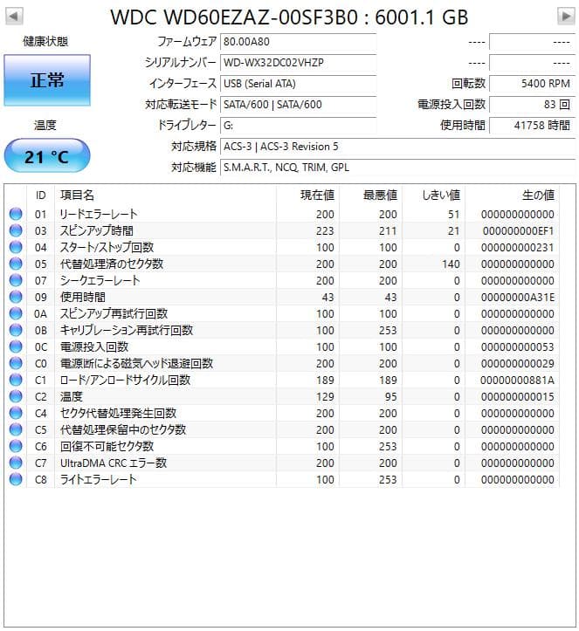Select the スピンアップ時間 attribute name
This screenshot has width=579, height=631.
pos(97,230)
